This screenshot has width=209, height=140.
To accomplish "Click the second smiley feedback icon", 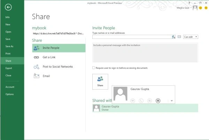I will coord(206,8).
